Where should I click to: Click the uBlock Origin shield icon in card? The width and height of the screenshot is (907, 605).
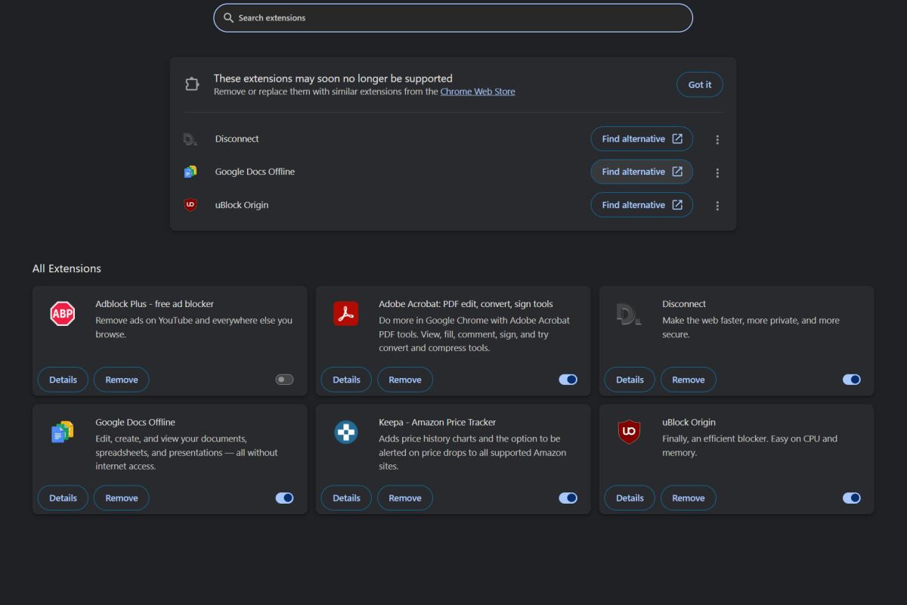(x=629, y=432)
